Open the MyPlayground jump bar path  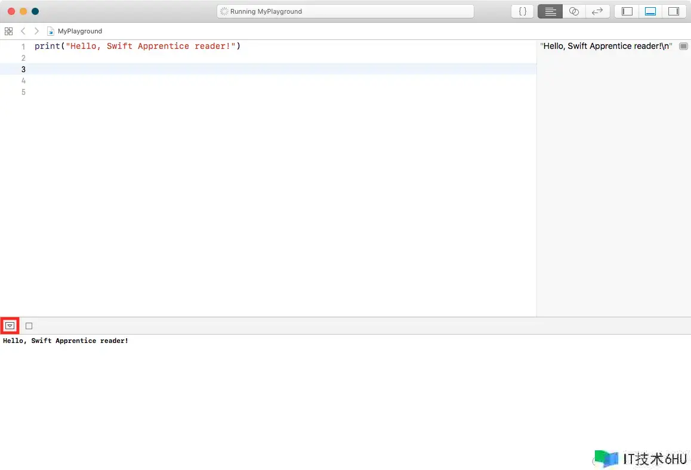80,31
